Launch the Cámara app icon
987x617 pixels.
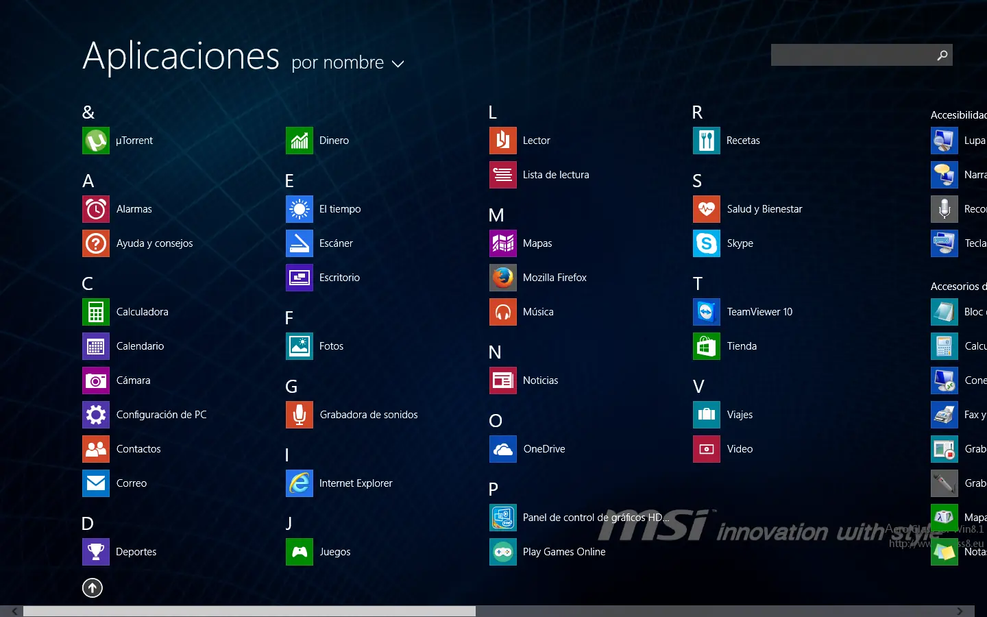tap(96, 380)
